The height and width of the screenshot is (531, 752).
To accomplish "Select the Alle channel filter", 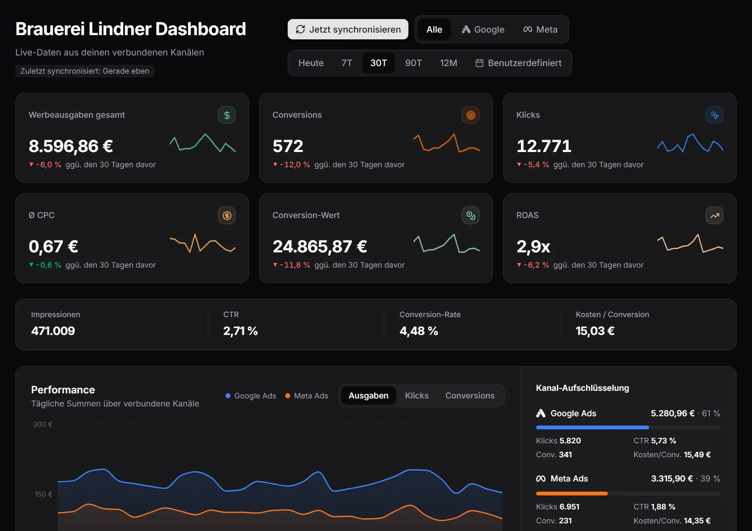I will pos(434,29).
